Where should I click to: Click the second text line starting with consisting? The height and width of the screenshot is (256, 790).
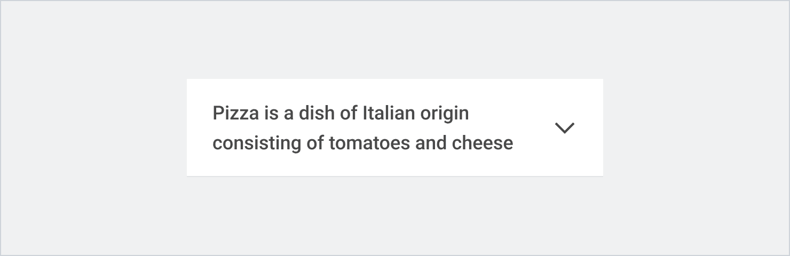tap(362, 143)
